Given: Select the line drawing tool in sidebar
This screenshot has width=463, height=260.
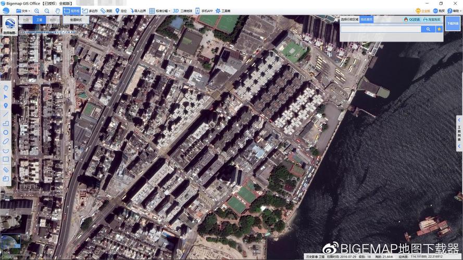Looking at the screenshot, I should point(6,114).
